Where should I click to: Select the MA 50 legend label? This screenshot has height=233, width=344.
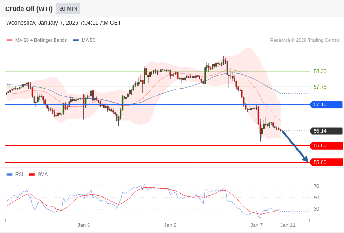click(x=88, y=41)
